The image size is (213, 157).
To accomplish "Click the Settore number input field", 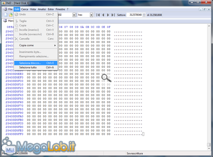I will tap(135, 15).
